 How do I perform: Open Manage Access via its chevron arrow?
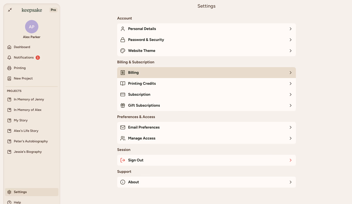point(290,138)
